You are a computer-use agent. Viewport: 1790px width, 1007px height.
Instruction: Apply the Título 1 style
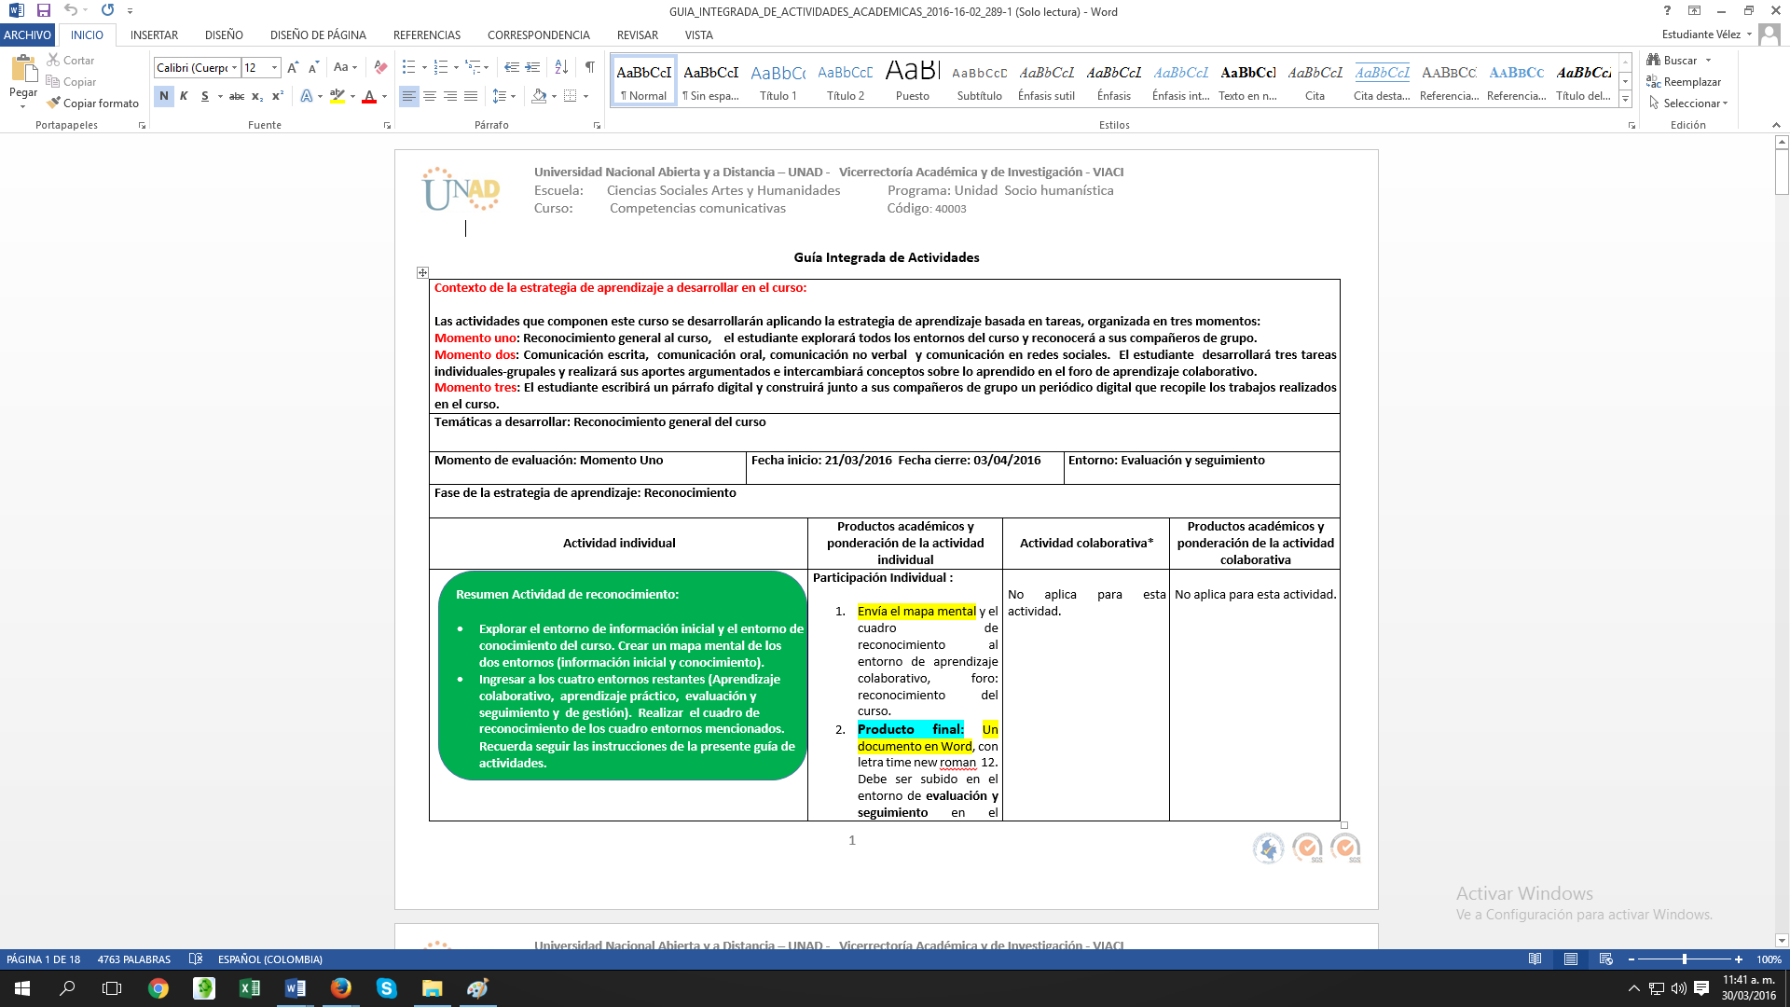pos(778,81)
